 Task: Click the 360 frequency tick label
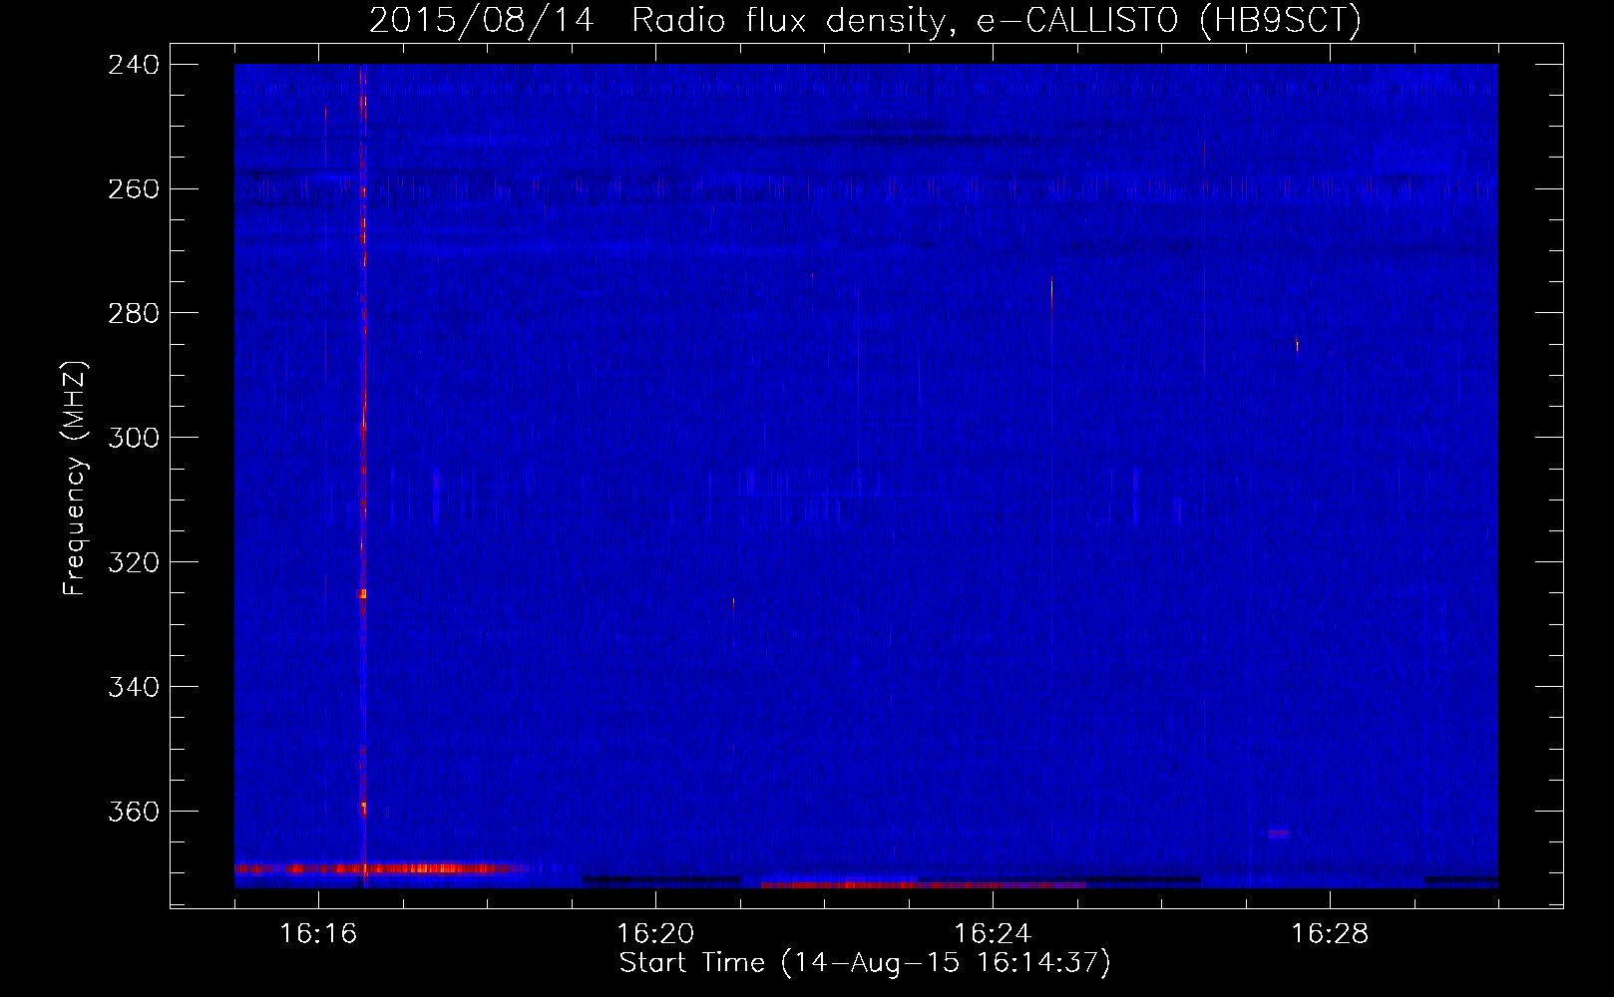click(134, 813)
